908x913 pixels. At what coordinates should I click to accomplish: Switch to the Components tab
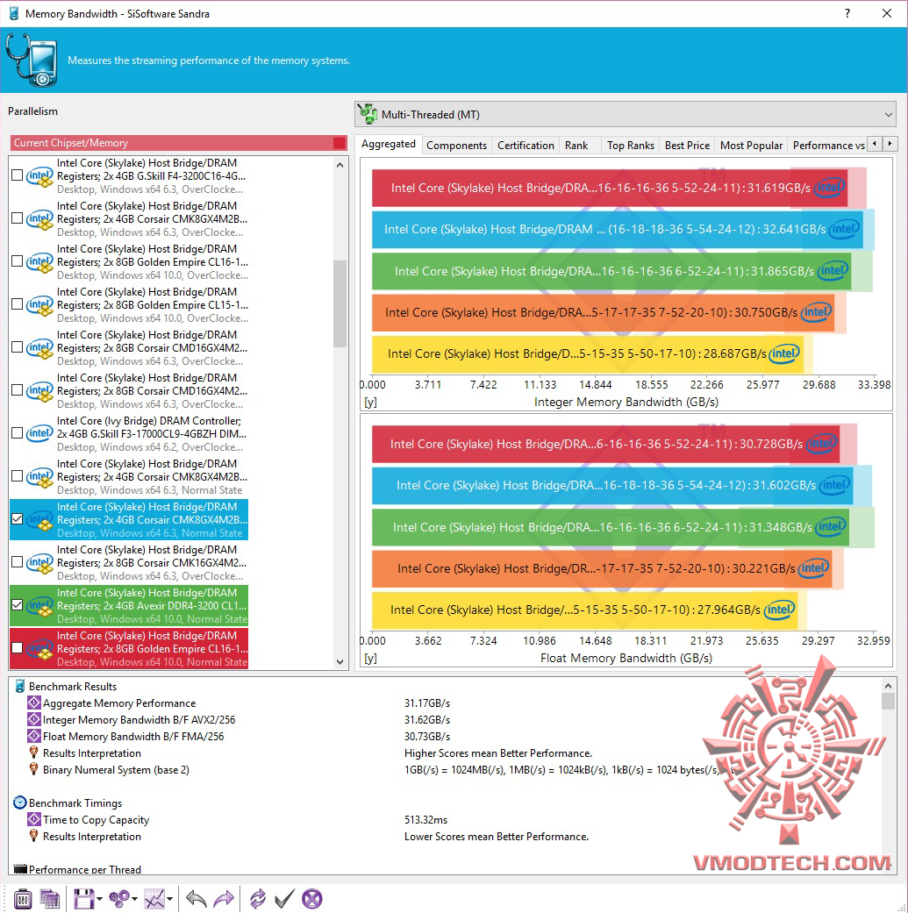[x=456, y=145]
